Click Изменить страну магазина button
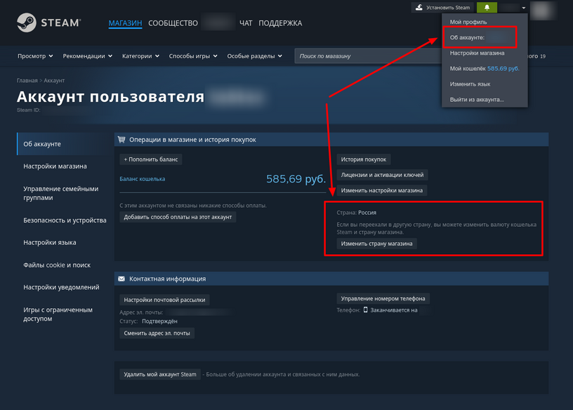This screenshot has height=410, width=573. [x=376, y=244]
